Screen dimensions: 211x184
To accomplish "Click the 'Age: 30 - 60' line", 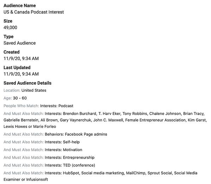I will 15,98.
